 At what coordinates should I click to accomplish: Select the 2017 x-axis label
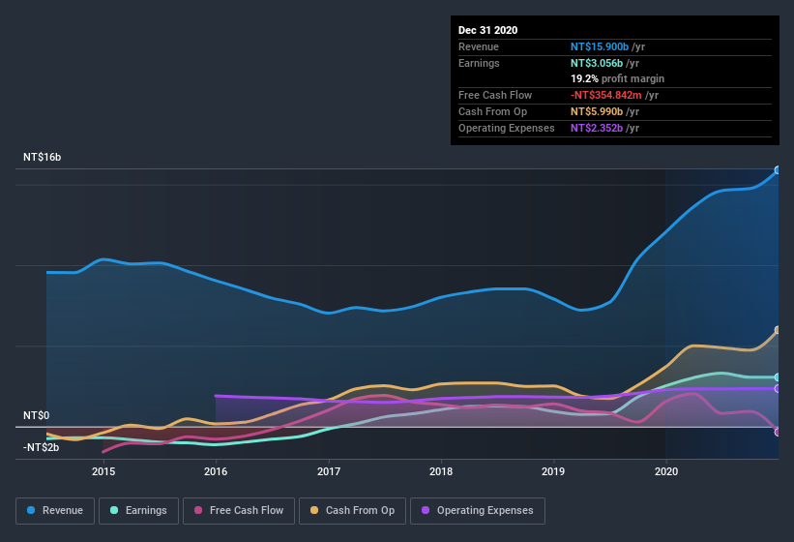[329, 471]
